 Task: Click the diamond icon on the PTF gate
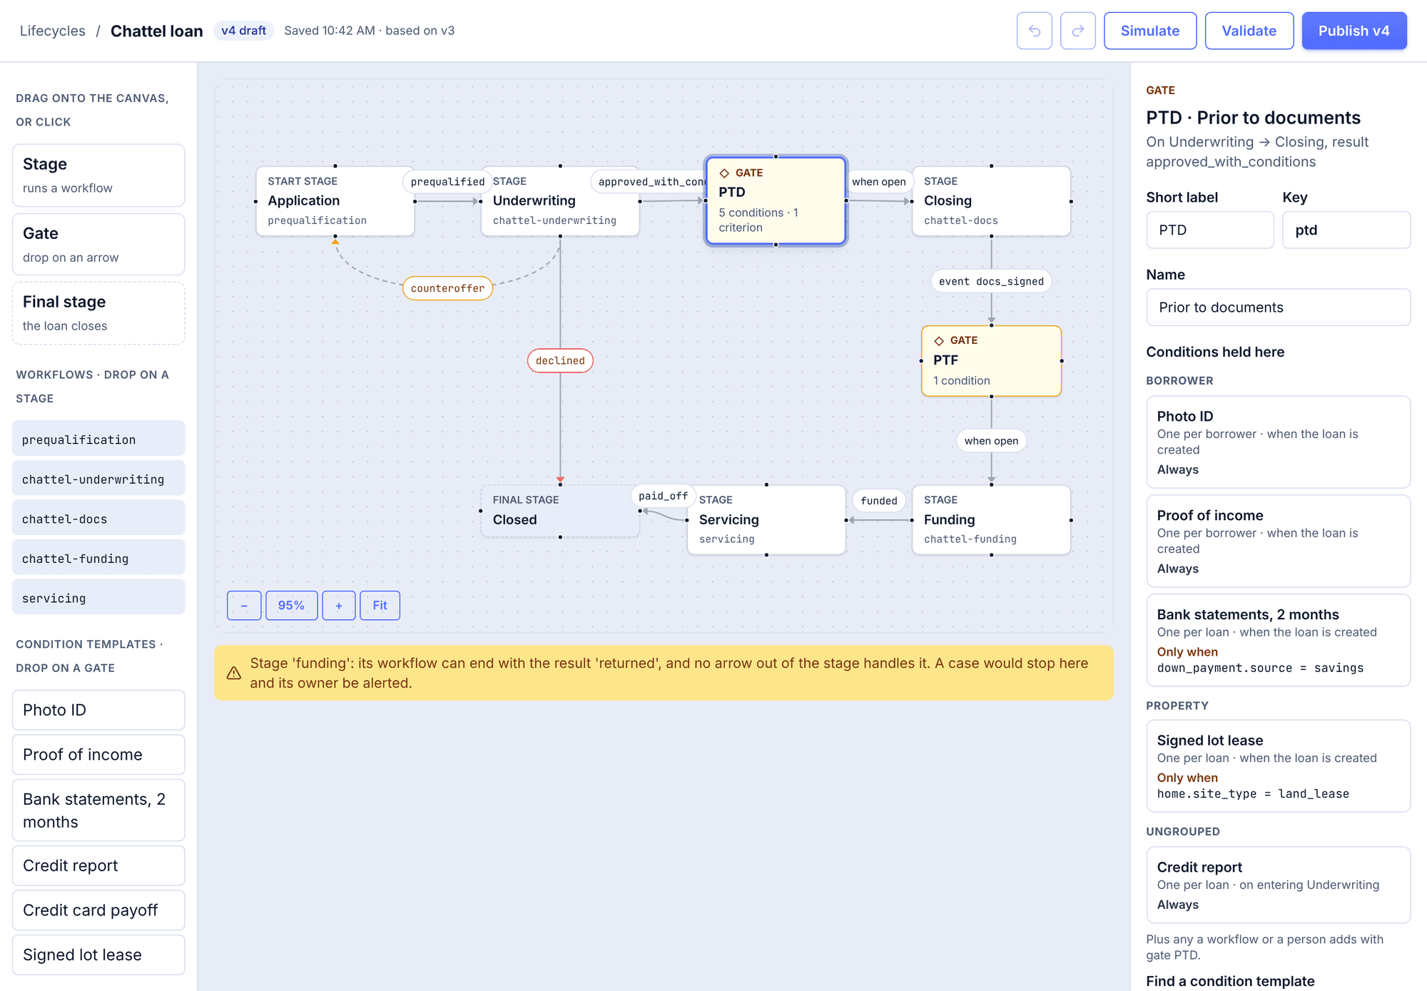[x=939, y=340]
